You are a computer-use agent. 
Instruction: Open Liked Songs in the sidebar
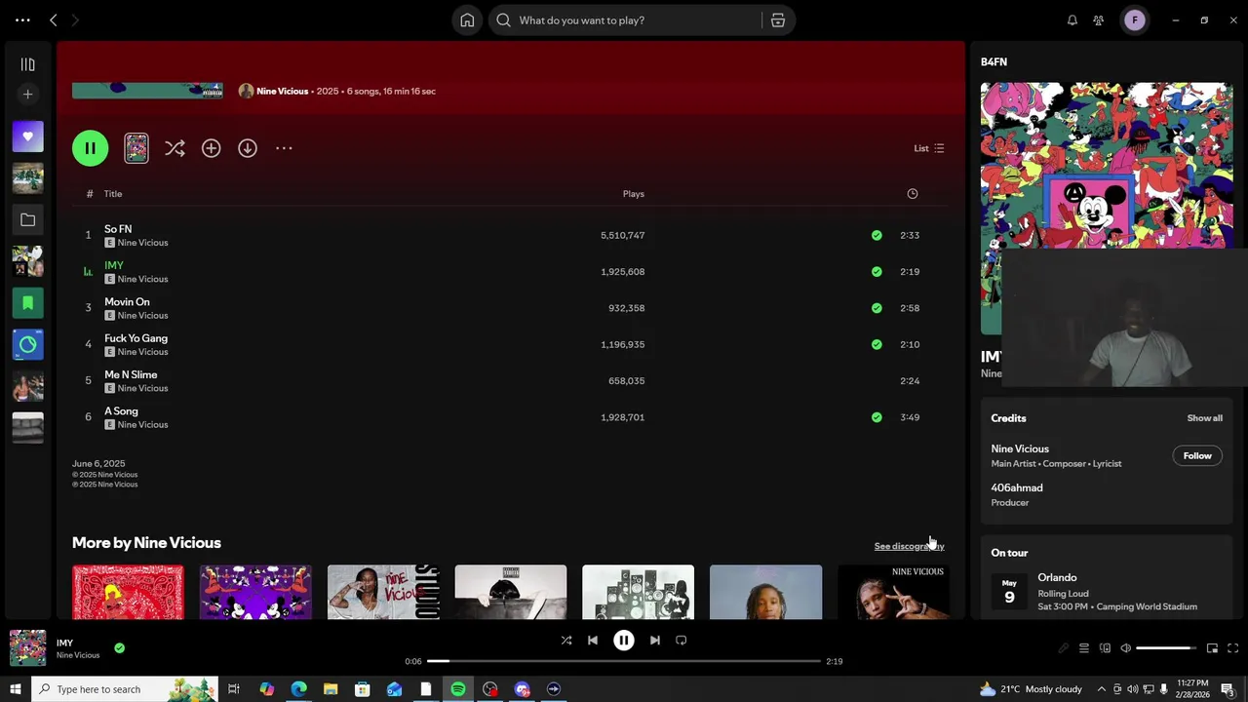pos(27,136)
